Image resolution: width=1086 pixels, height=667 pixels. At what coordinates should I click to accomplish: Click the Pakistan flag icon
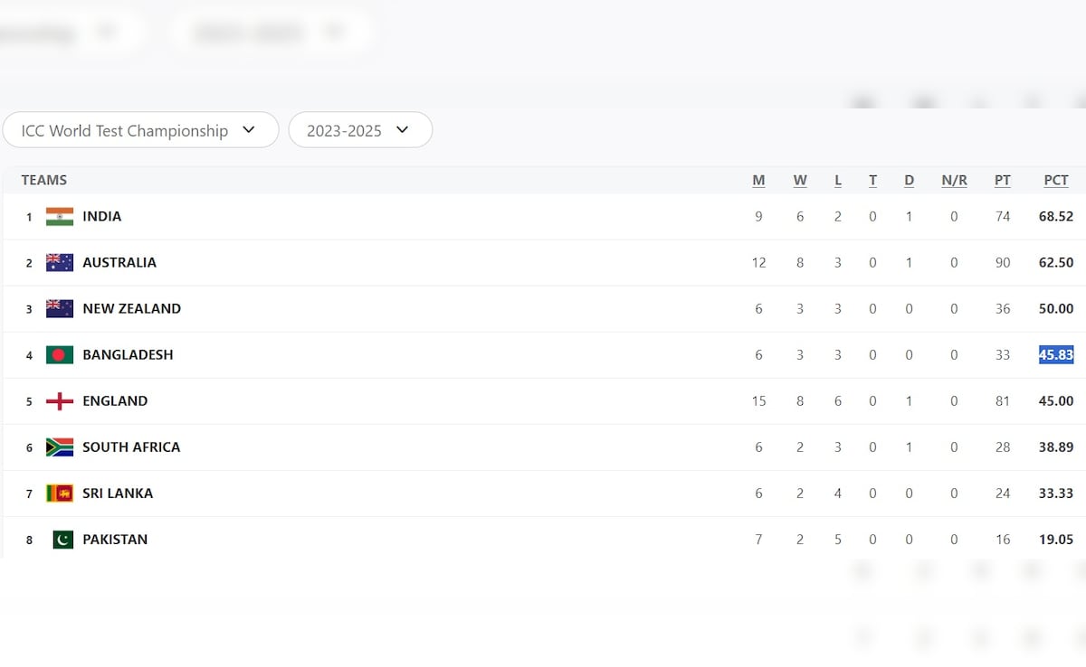[62, 540]
